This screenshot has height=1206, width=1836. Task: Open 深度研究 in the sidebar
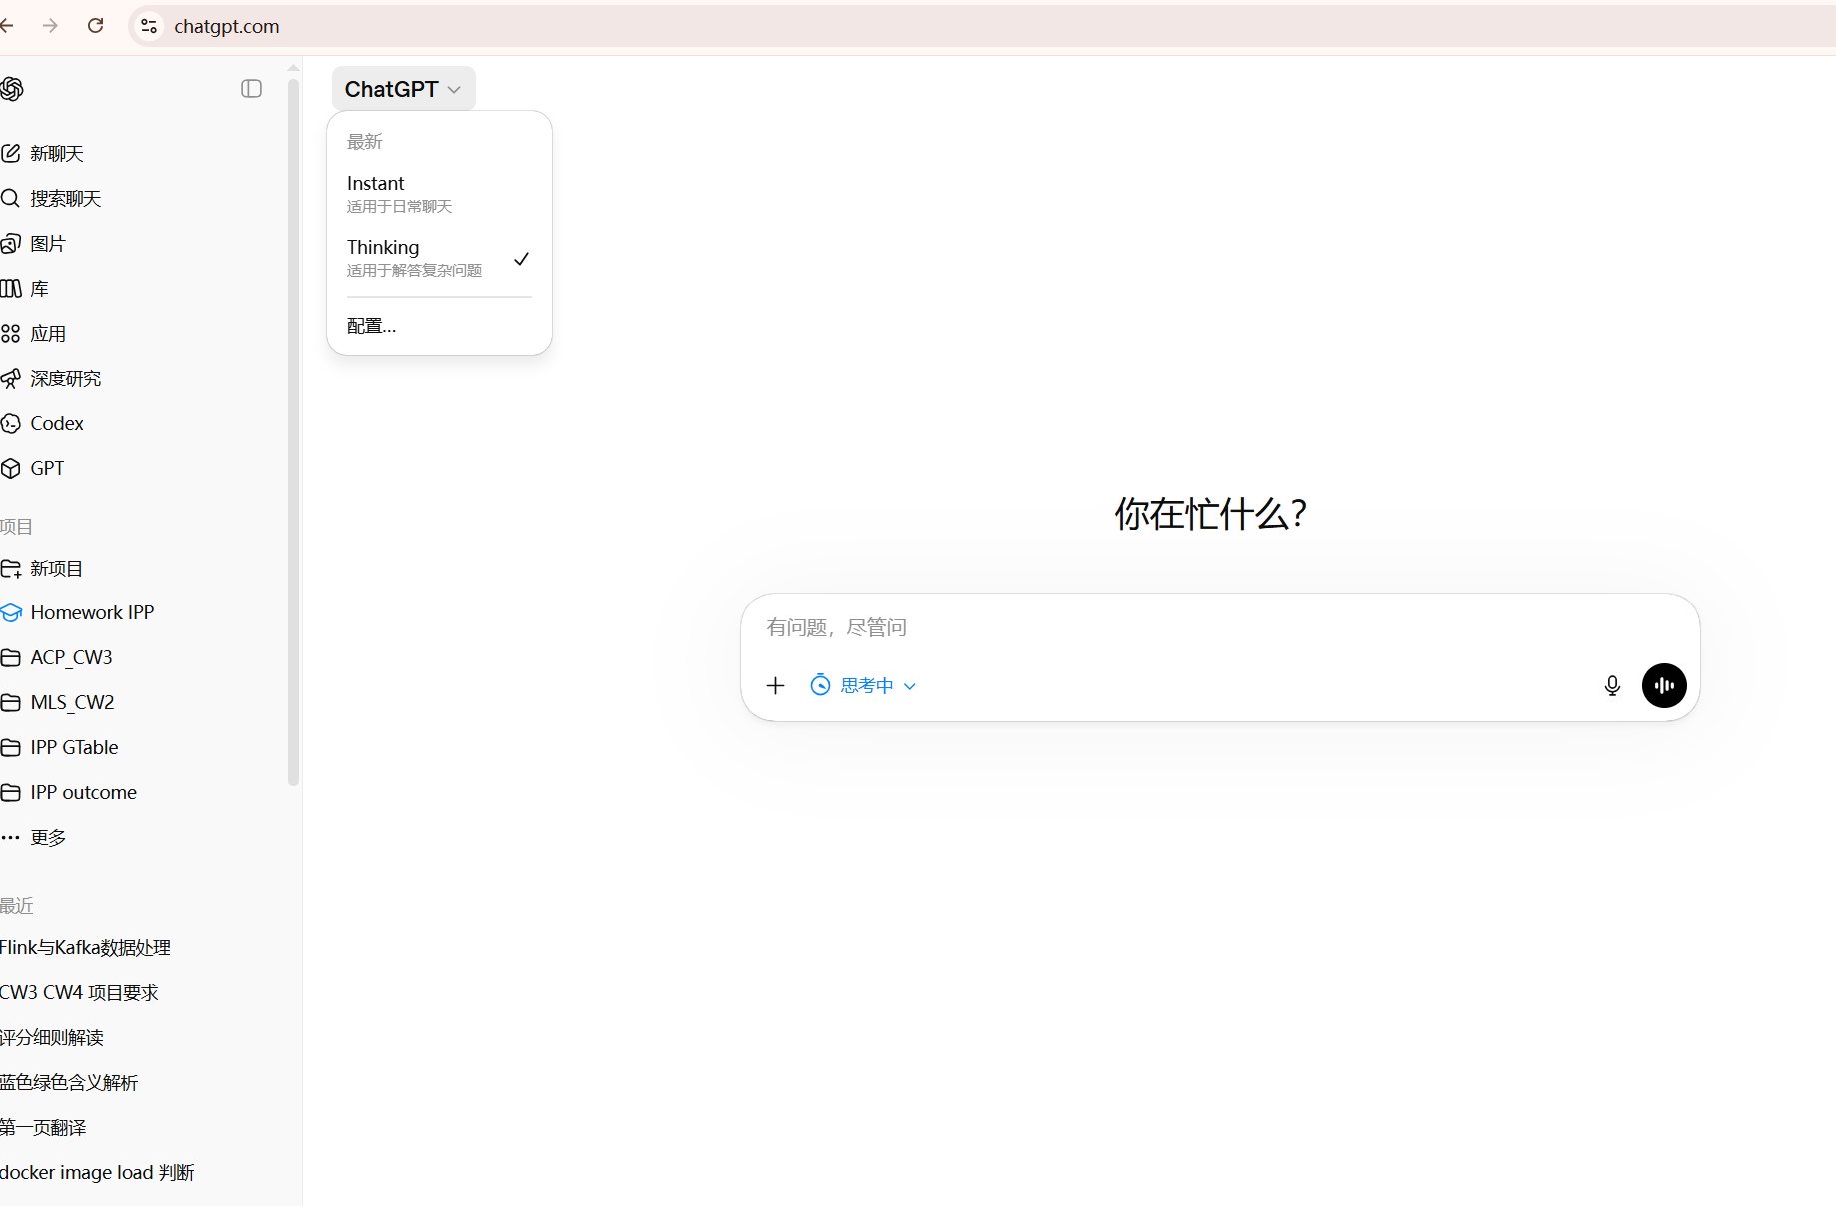[x=65, y=379]
